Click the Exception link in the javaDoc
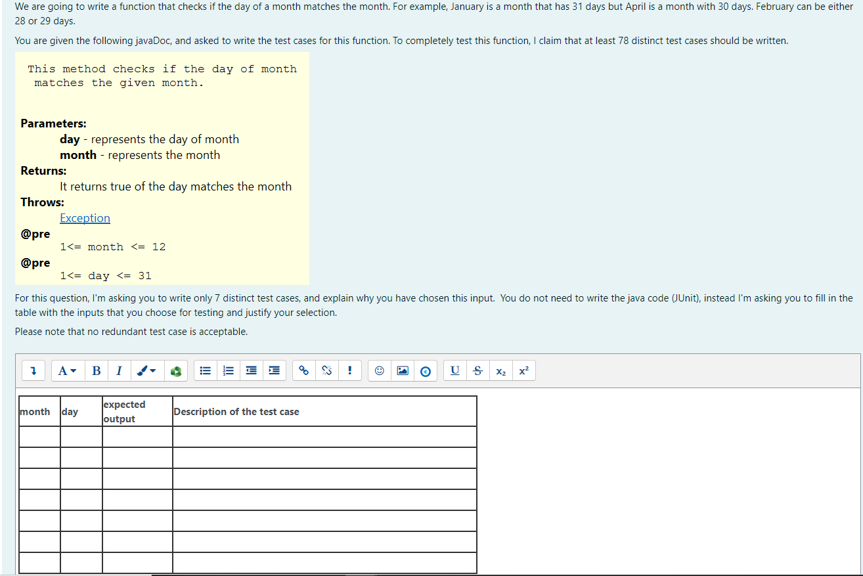The height and width of the screenshot is (576, 863). pos(85,217)
